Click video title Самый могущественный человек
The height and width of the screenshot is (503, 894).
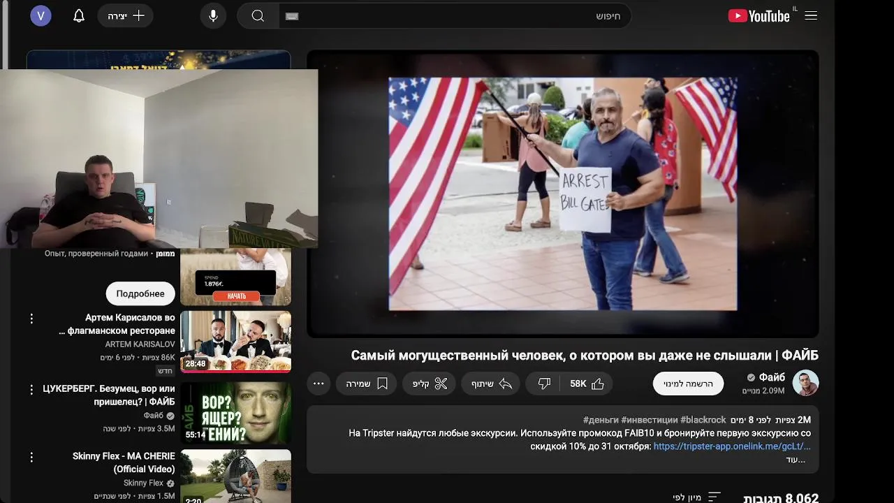coord(585,356)
